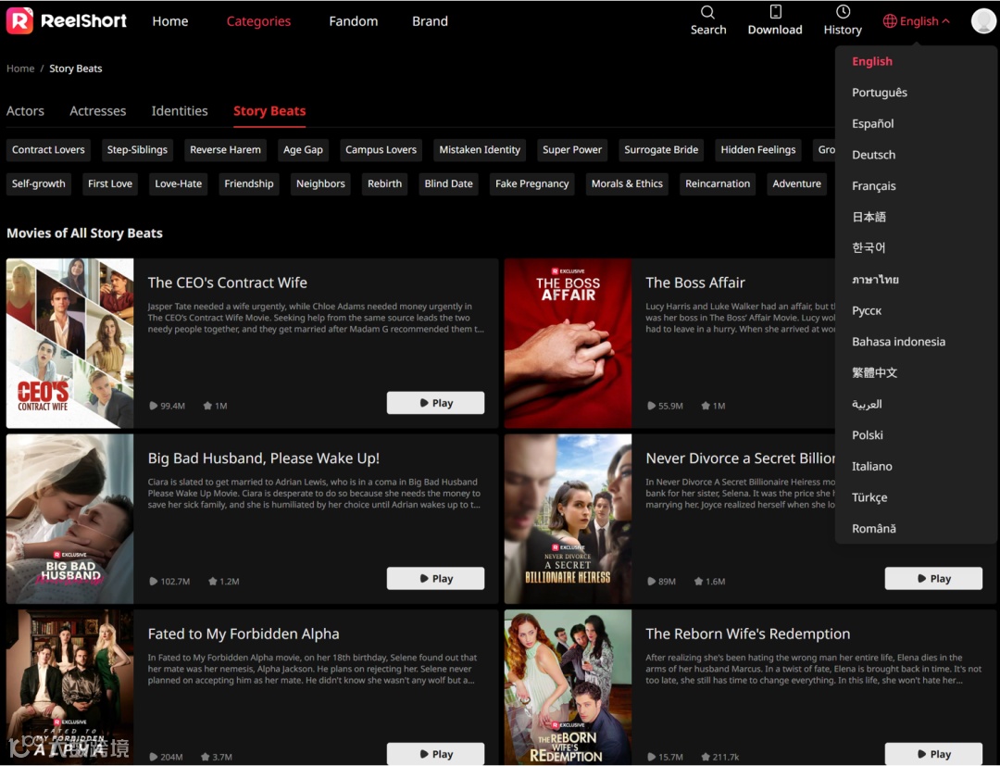Filter by Age Gap tag
Viewport: 1000px width, 766px height.
coord(303,150)
